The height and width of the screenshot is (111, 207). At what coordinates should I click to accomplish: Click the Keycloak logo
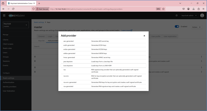coord(17,16)
